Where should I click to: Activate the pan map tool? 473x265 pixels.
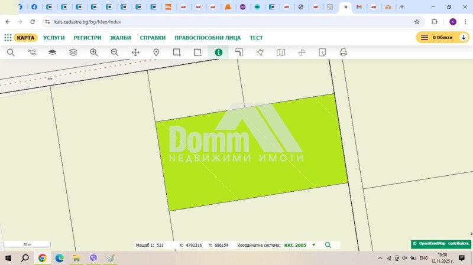(135, 52)
